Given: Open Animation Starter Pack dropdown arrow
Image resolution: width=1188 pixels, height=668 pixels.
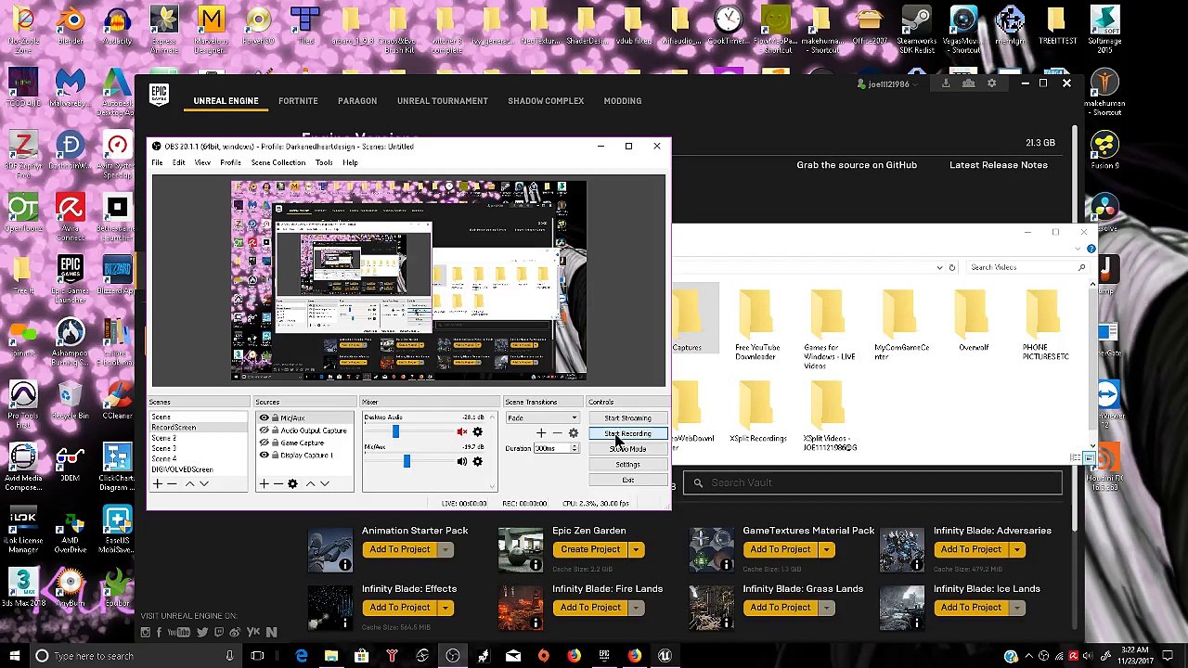Looking at the screenshot, I should [x=445, y=550].
